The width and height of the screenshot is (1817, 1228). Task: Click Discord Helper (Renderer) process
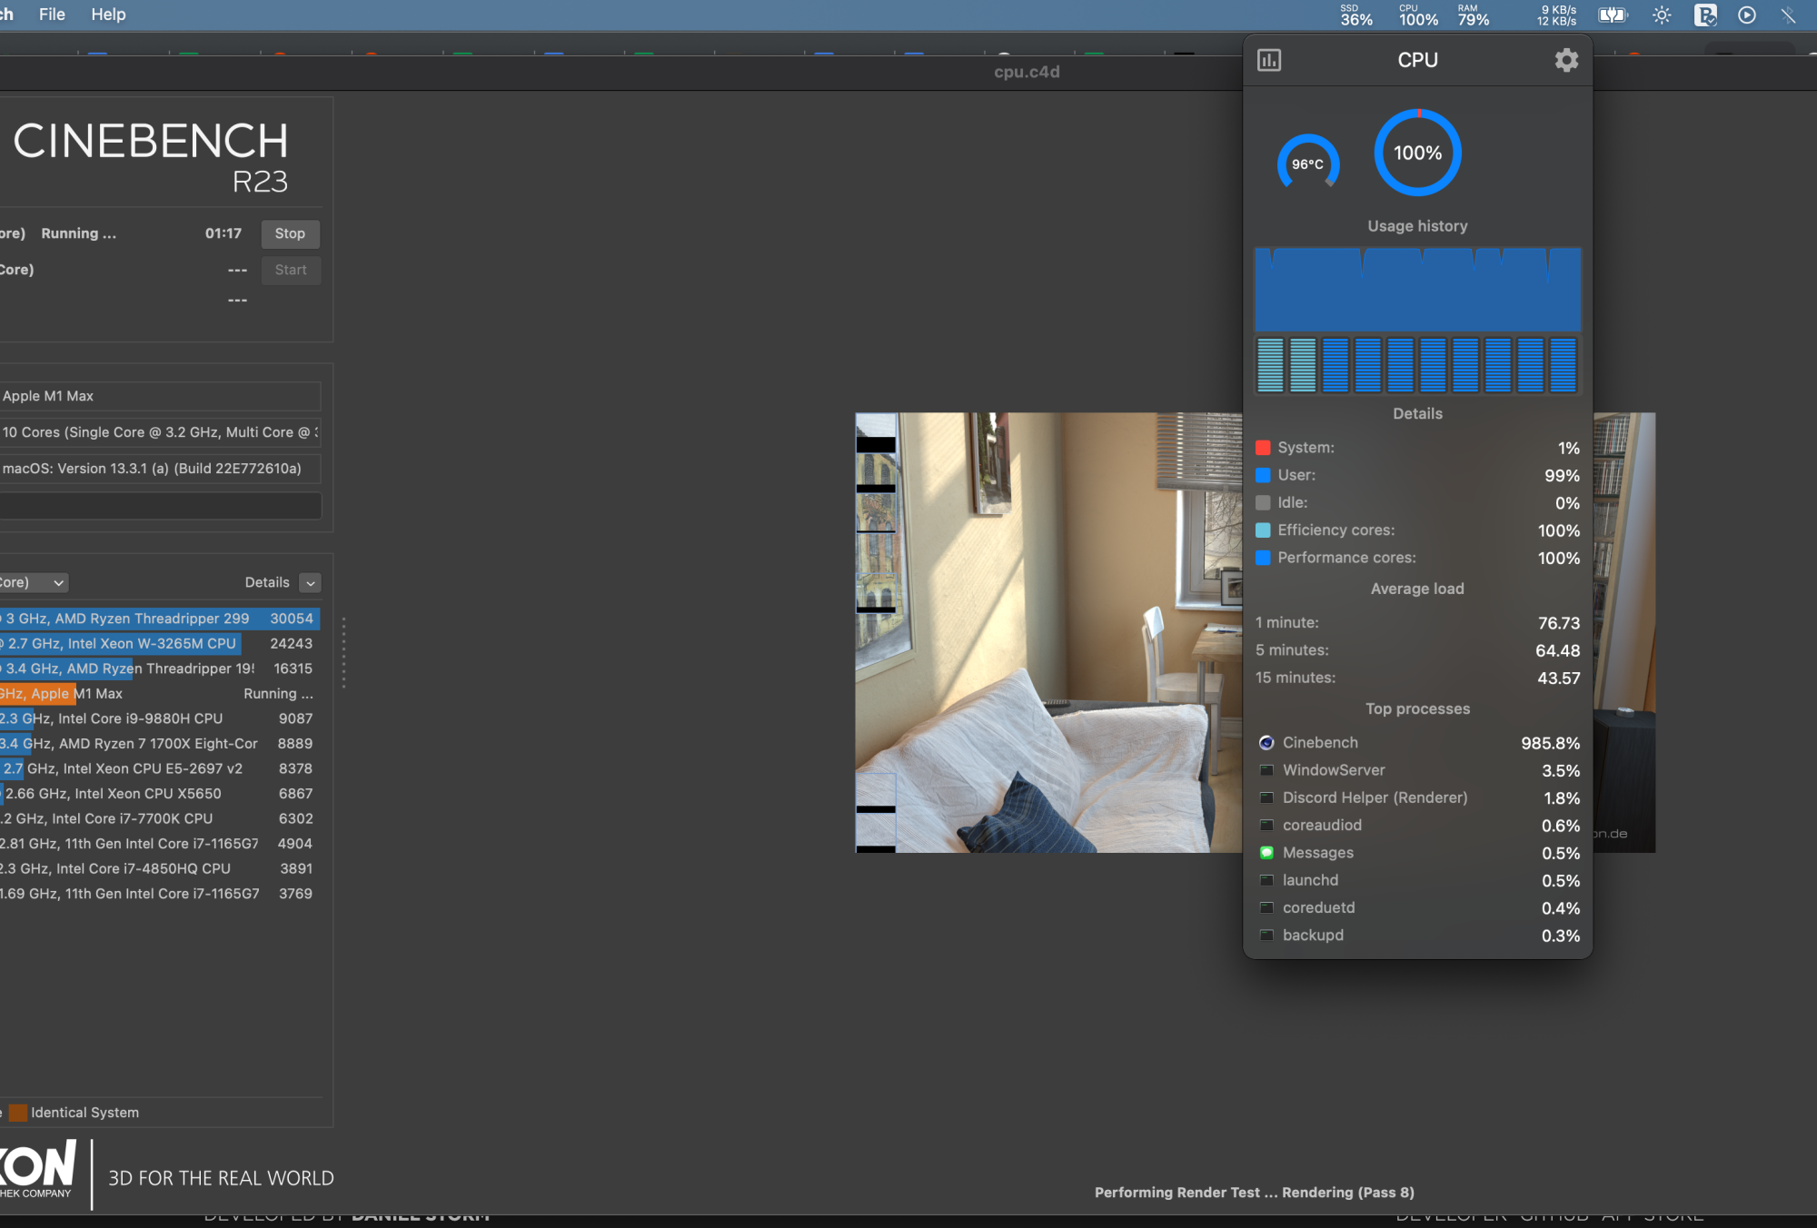[1417, 797]
